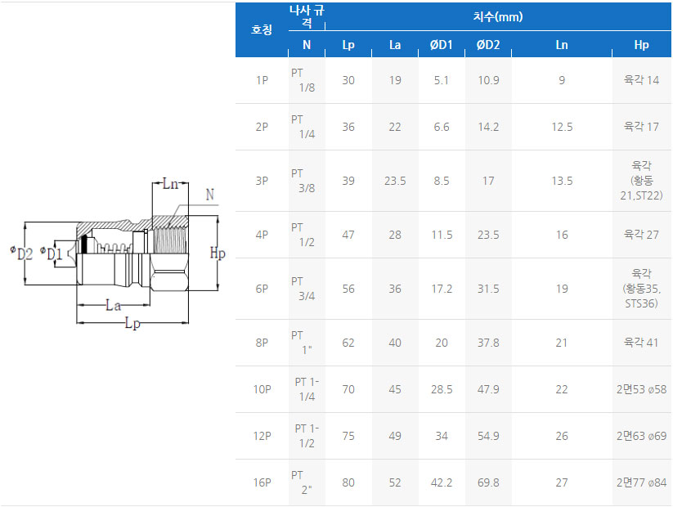Click the Hp column header in table
Viewport: 673px width, 507px height.
coord(641,45)
